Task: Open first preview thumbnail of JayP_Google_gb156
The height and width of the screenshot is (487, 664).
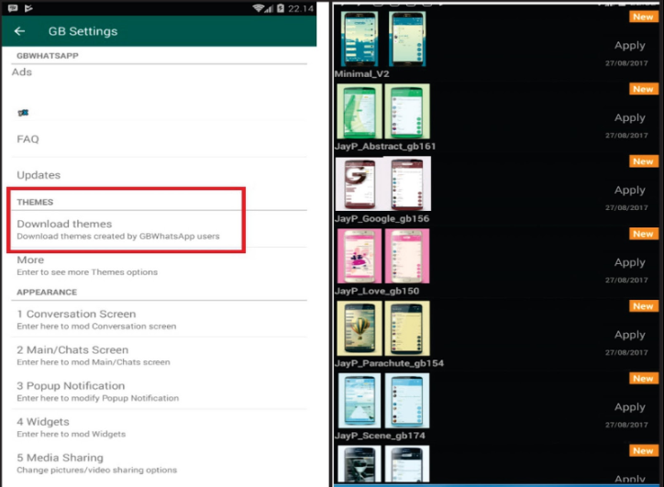Action: pyautogui.click(x=360, y=183)
